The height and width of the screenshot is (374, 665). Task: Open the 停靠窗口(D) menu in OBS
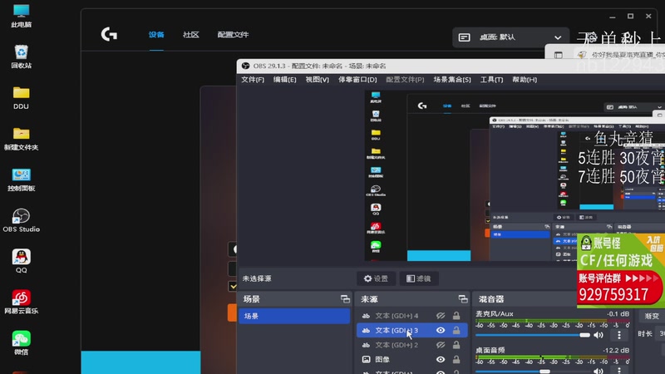[x=357, y=79]
